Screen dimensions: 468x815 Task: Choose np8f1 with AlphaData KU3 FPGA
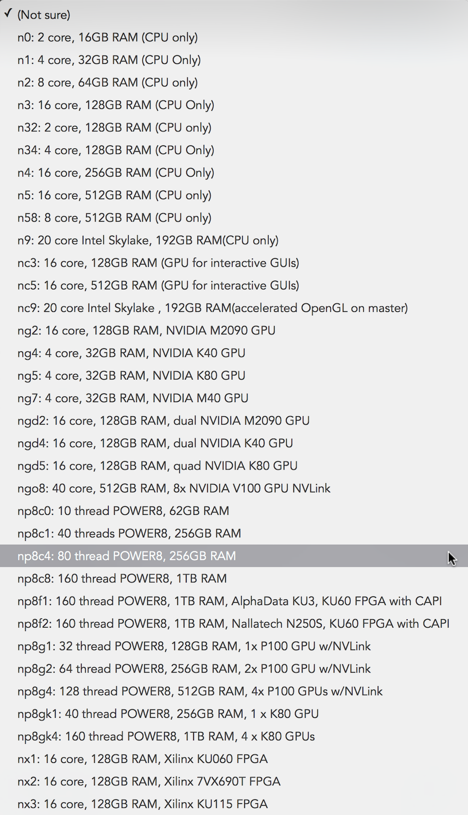point(234,601)
